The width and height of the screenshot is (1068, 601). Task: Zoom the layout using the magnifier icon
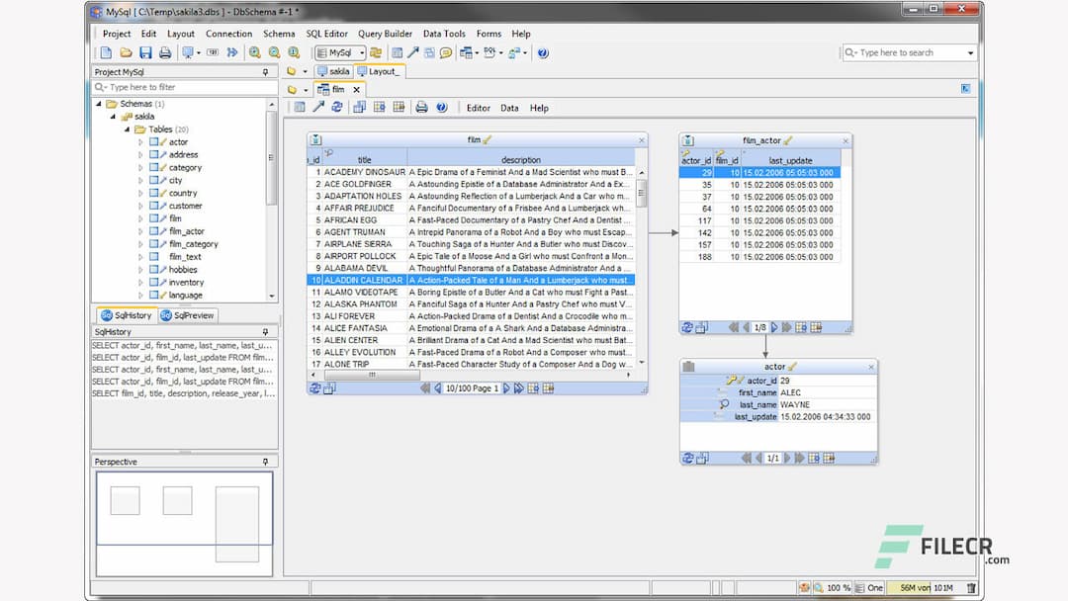tap(254, 51)
